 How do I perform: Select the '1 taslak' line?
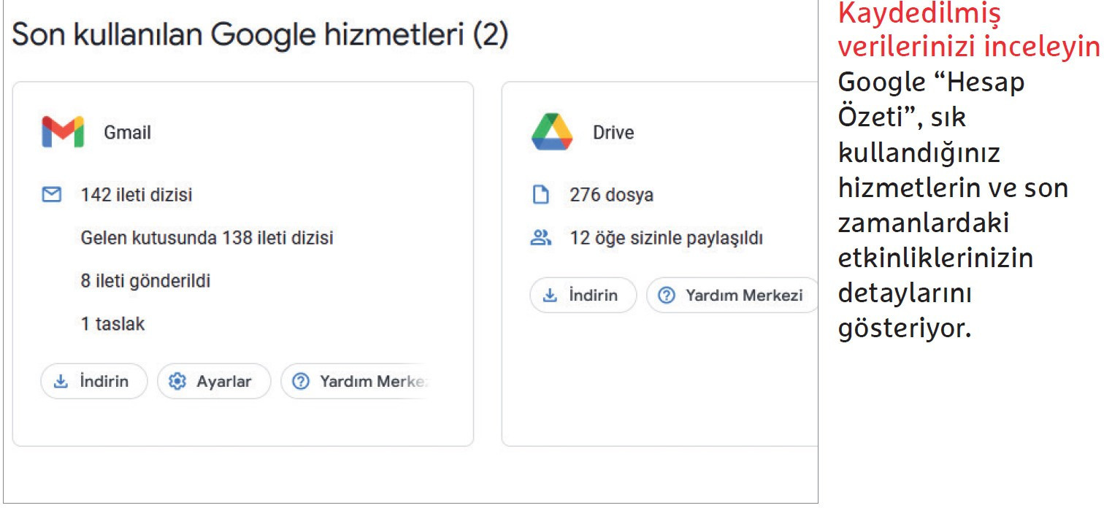112,324
